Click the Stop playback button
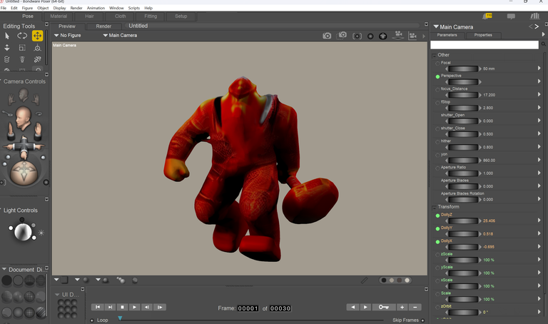Image resolution: width=548 pixels, height=324 pixels. click(x=122, y=307)
